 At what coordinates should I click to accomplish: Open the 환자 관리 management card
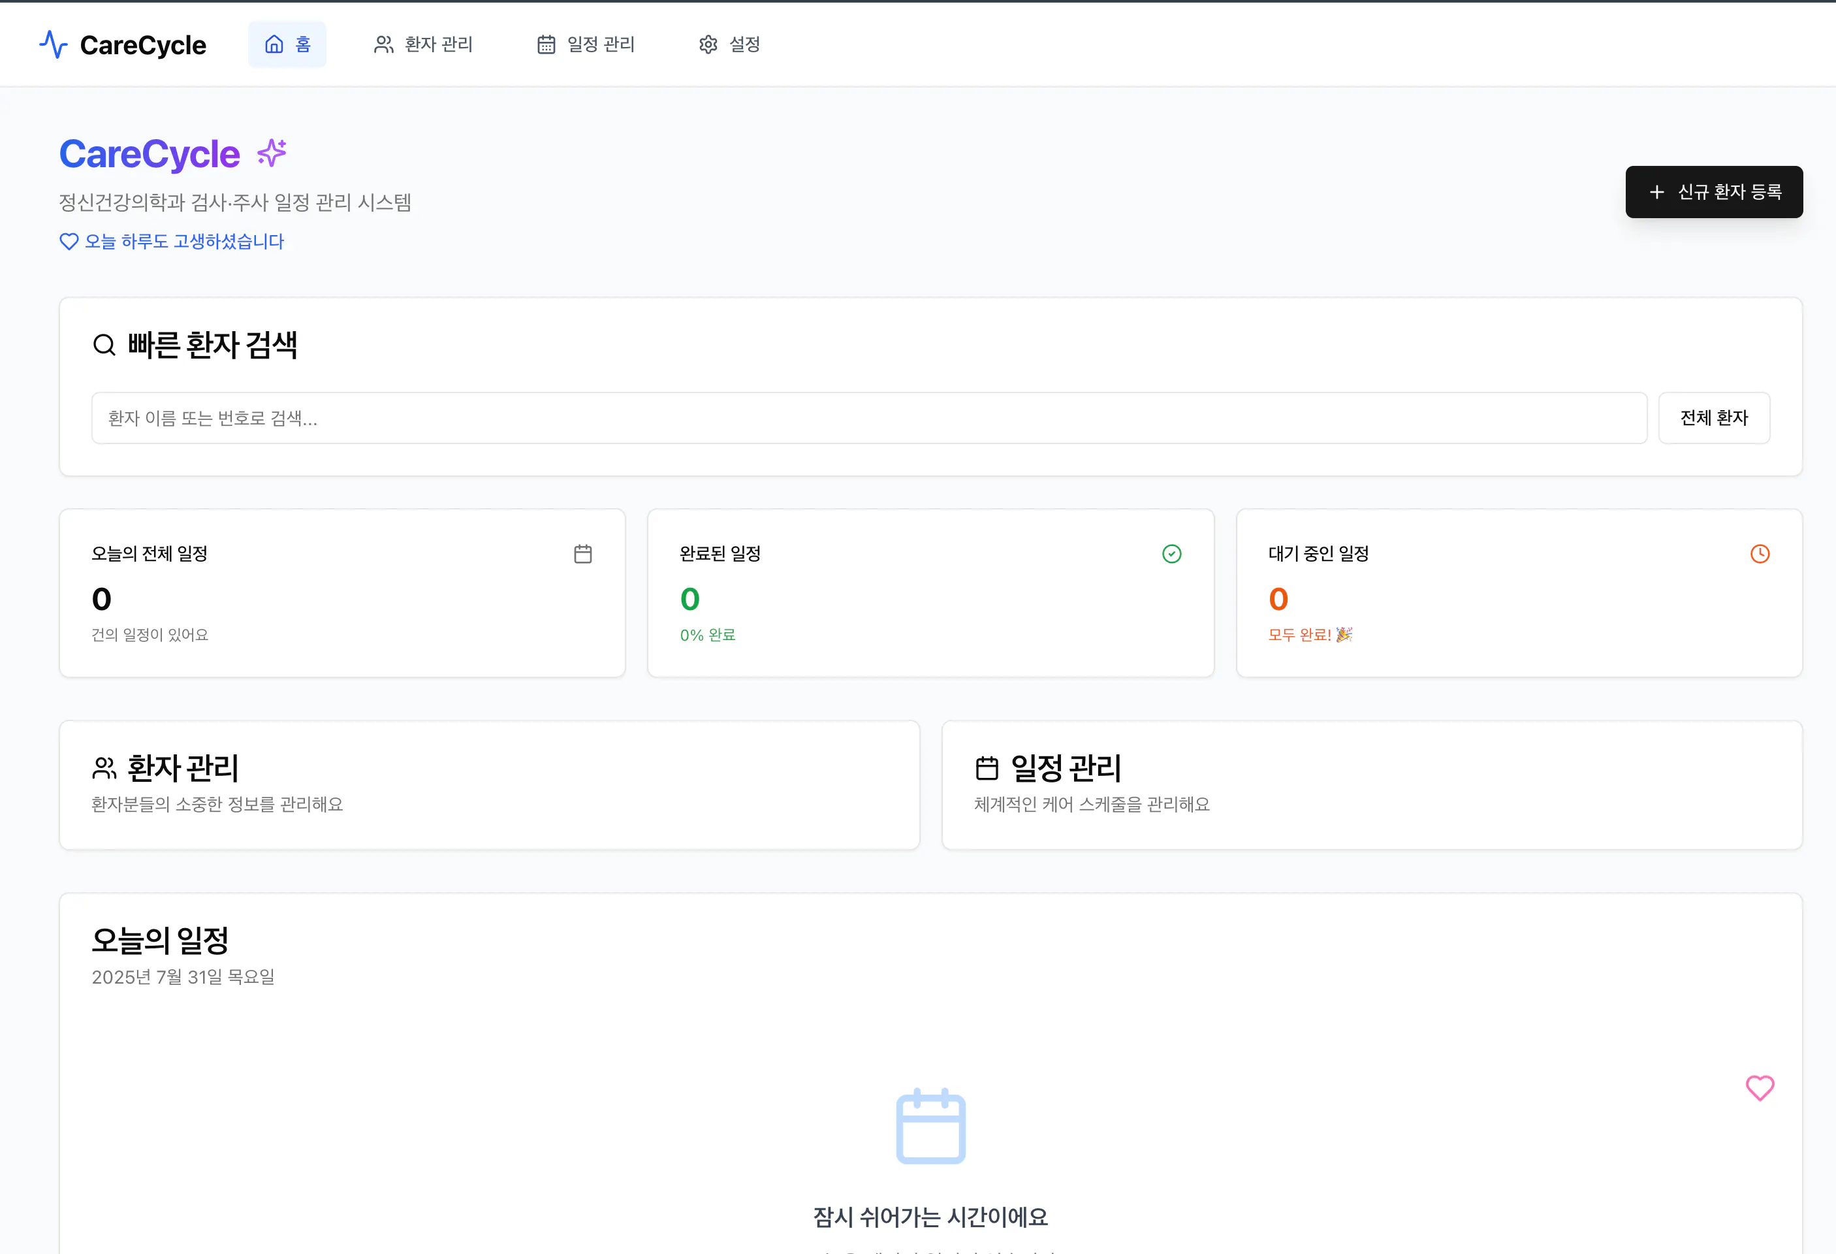(x=489, y=784)
